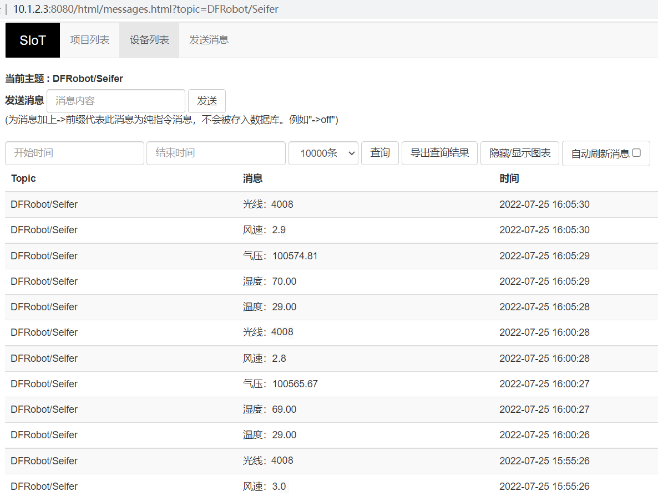Run the 查询 query button
The image size is (658, 497).
380,153
